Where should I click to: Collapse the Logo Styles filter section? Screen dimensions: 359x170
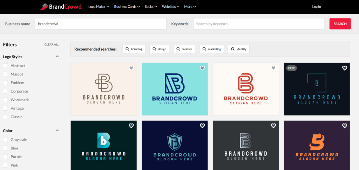pos(57,57)
